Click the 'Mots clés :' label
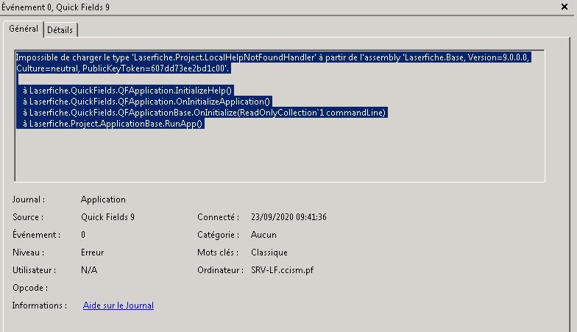Viewport: 577px width, 332px height. (218, 252)
